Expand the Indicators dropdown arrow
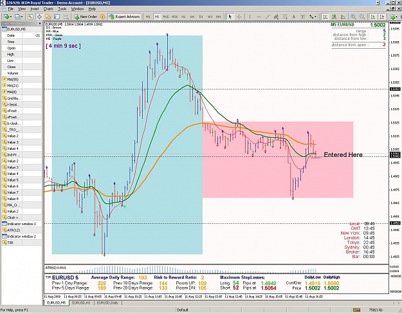The width and height of the screenshot is (402, 314). (x=397, y=17)
